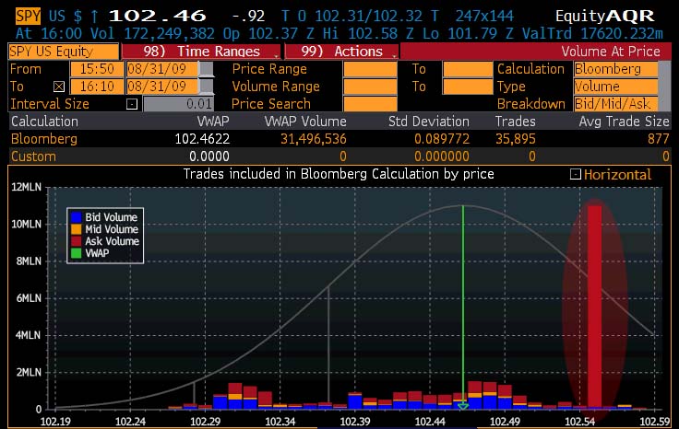Click the Price Range To end field
Image resolution: width=679 pixels, height=429 pixels.
pos(468,69)
